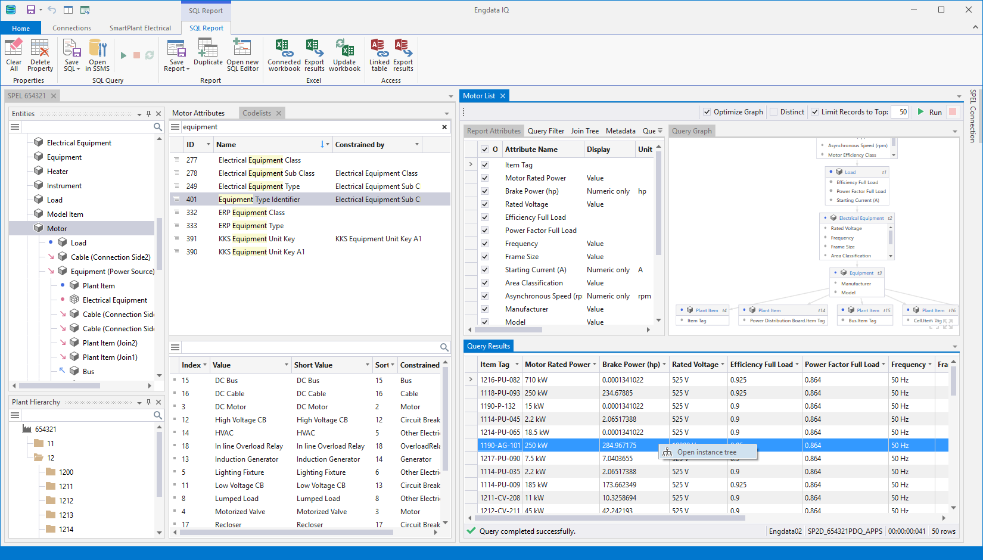The image size is (983, 560).
Task: Clear the equipment search filter
Action: tap(444, 127)
